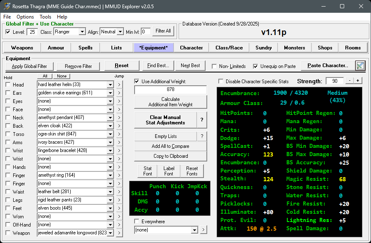The width and height of the screenshot is (371, 243).
Task: Decrease Strength with the minus button
Action: [x=349, y=81]
